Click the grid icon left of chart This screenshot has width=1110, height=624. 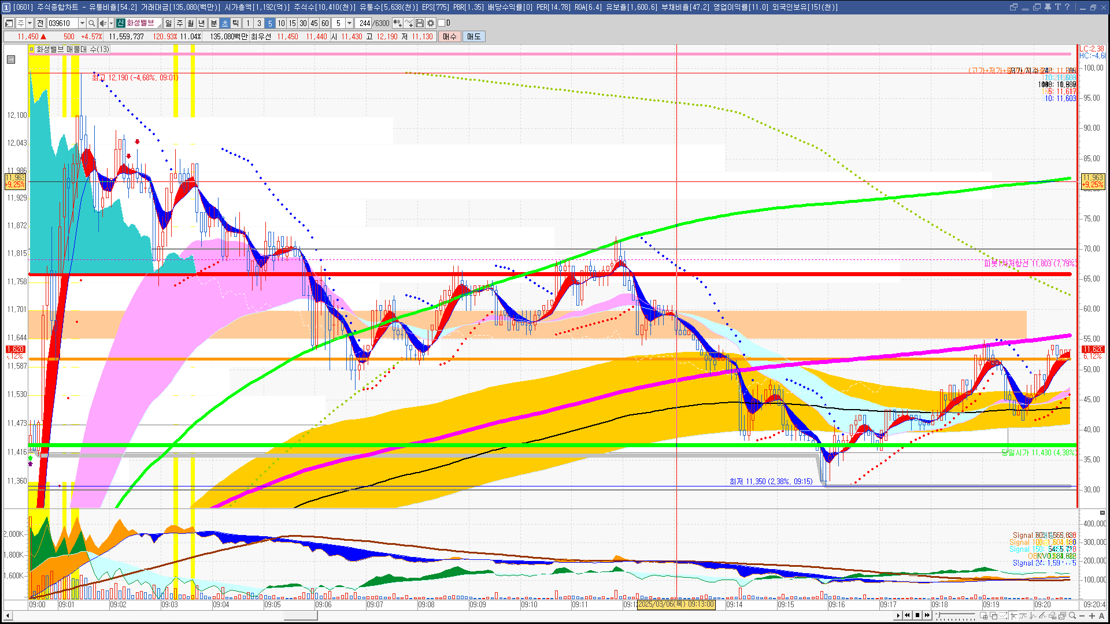pyautogui.click(x=11, y=60)
